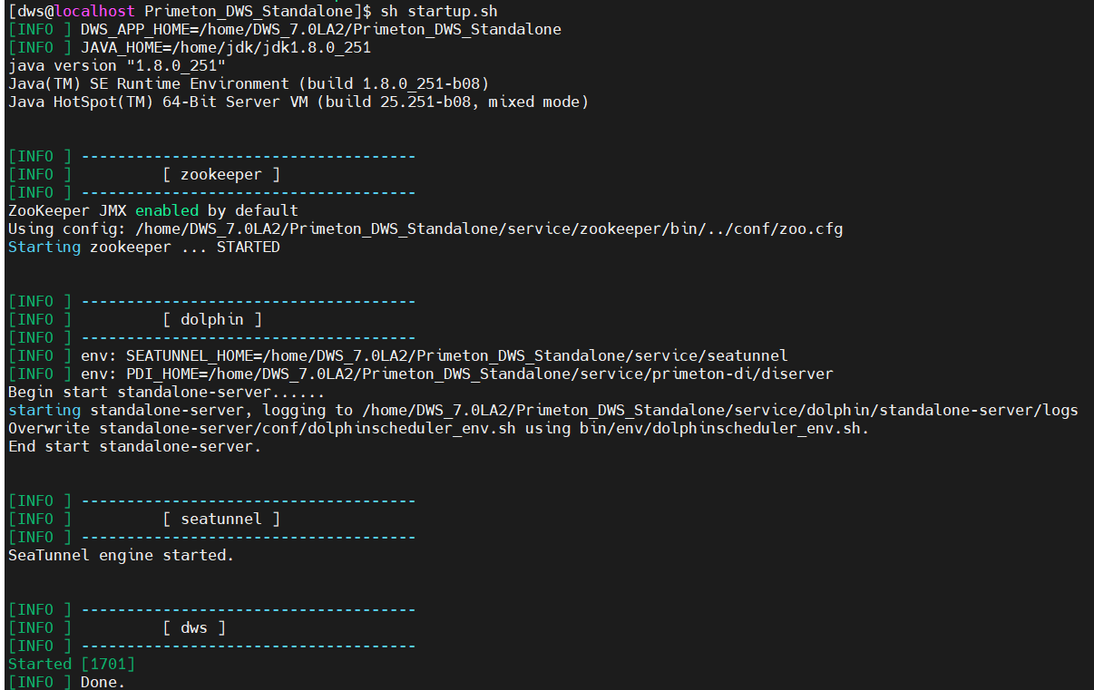Select the '[ seatunnel ]' section header

coord(221,519)
